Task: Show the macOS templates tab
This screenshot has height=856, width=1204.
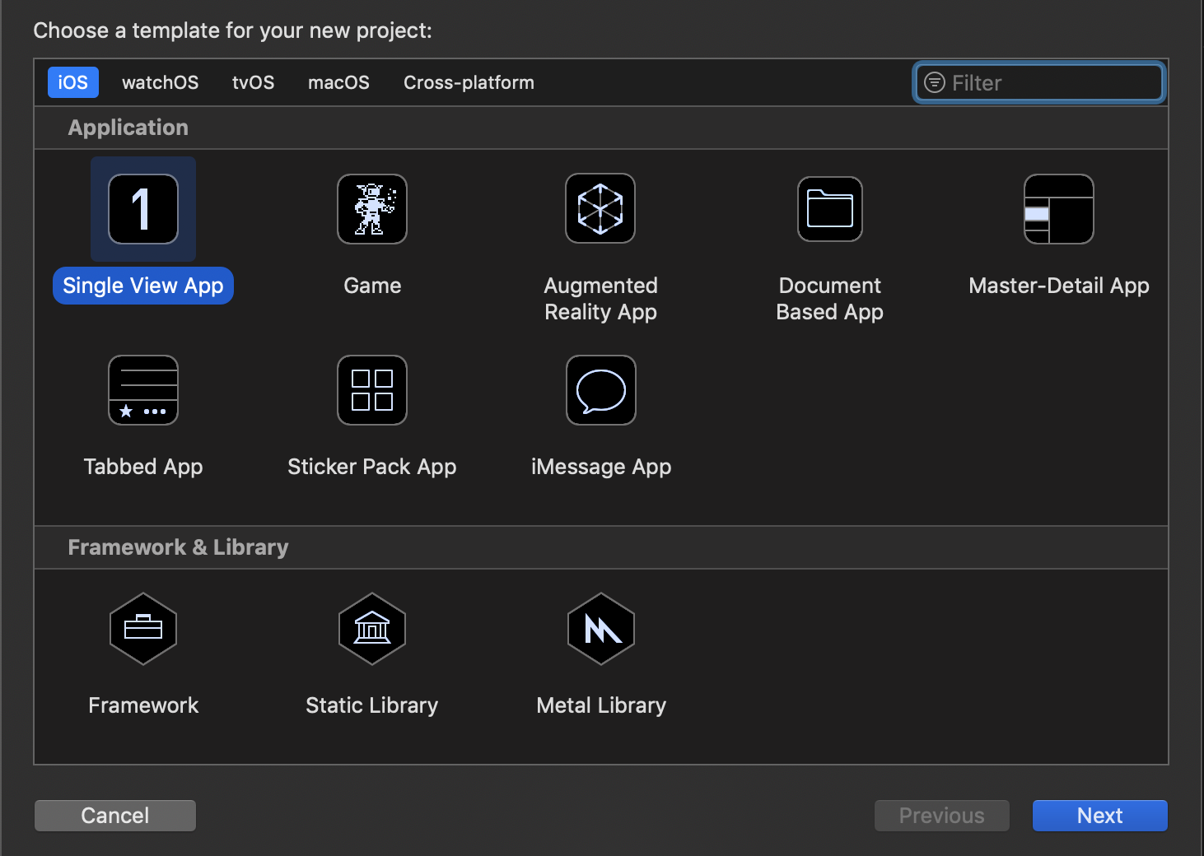Action: click(x=338, y=82)
